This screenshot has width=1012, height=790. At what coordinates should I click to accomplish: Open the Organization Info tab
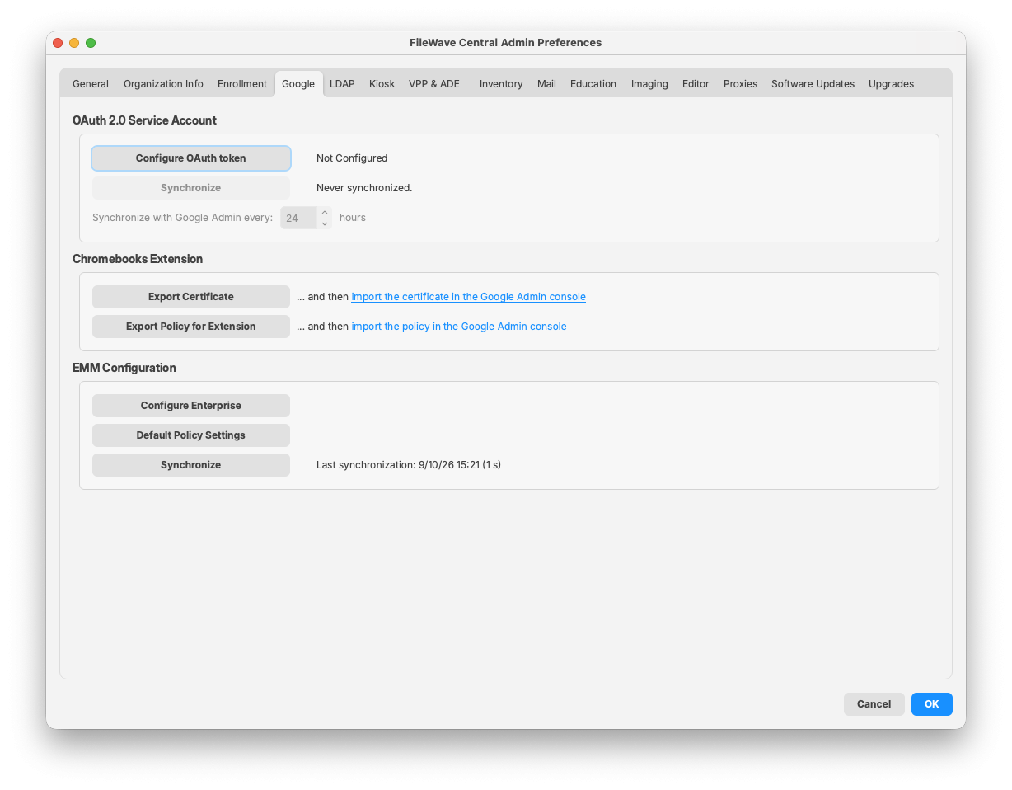point(163,84)
